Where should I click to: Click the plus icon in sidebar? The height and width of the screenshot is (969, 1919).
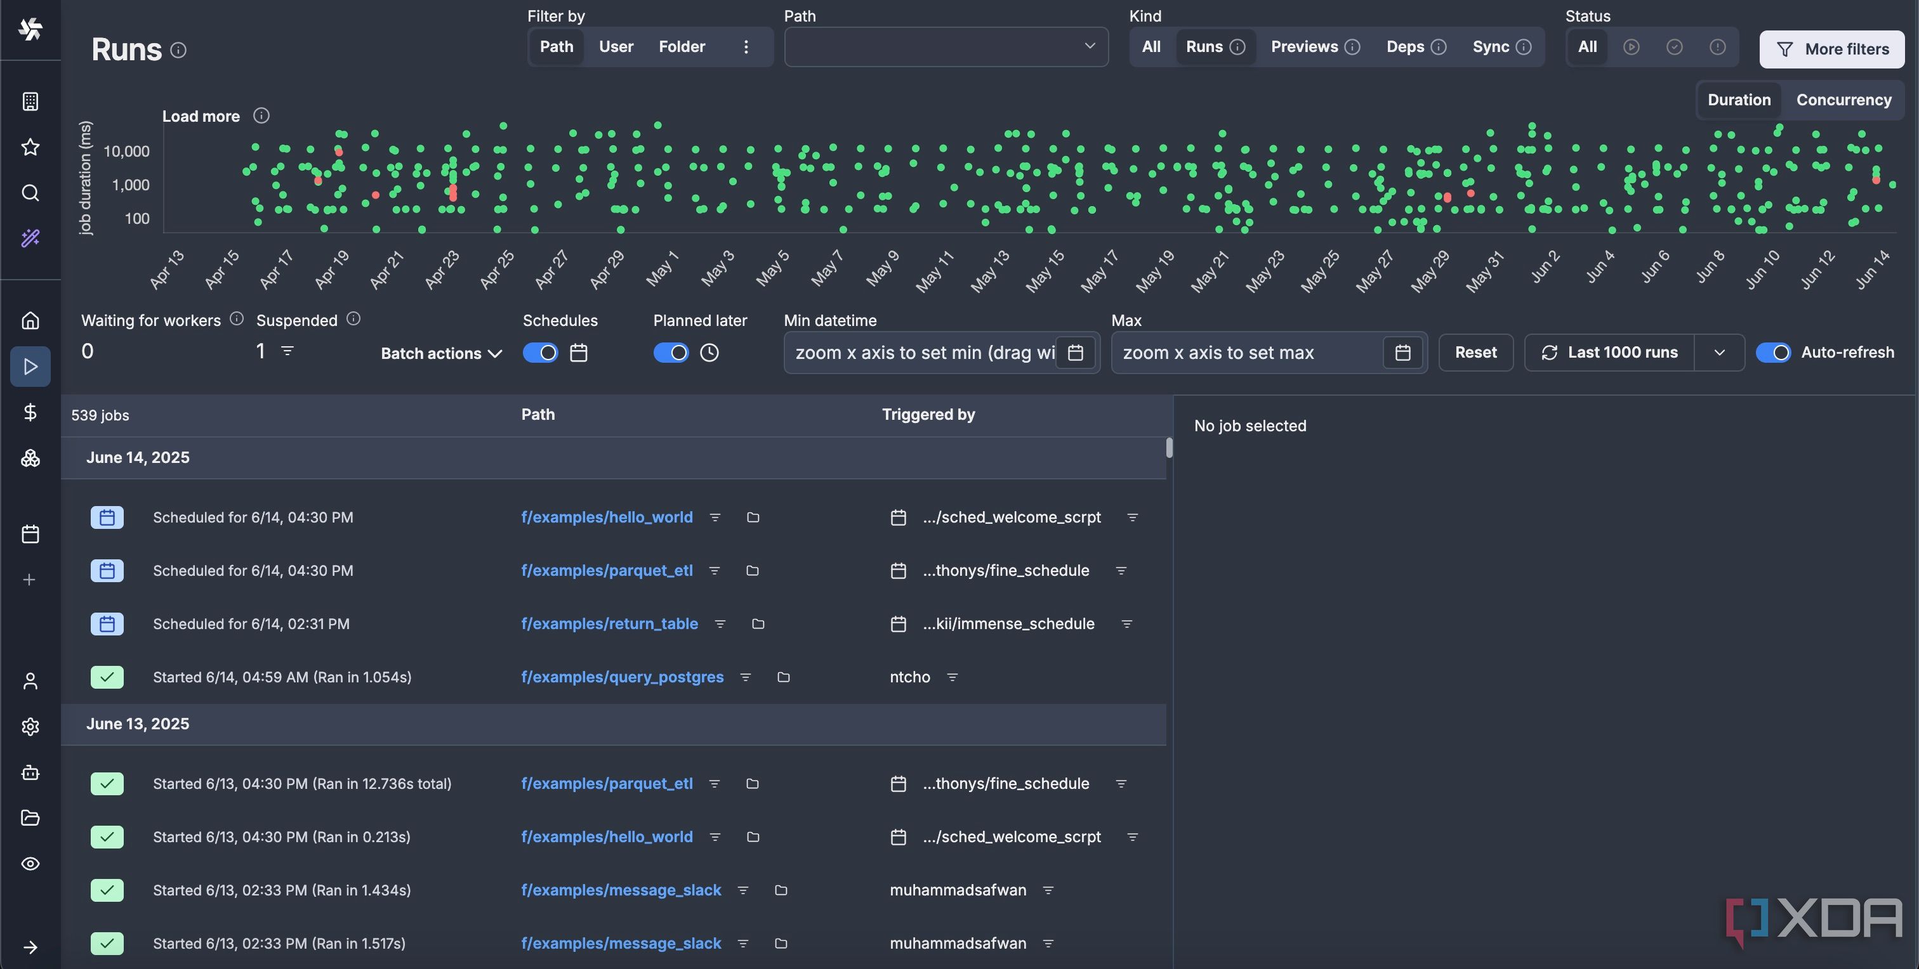point(30,579)
